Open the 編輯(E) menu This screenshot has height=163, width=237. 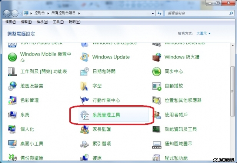pyautogui.click(x=26, y=22)
